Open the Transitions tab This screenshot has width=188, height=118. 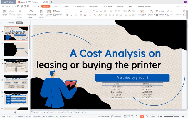[x=79, y=6]
